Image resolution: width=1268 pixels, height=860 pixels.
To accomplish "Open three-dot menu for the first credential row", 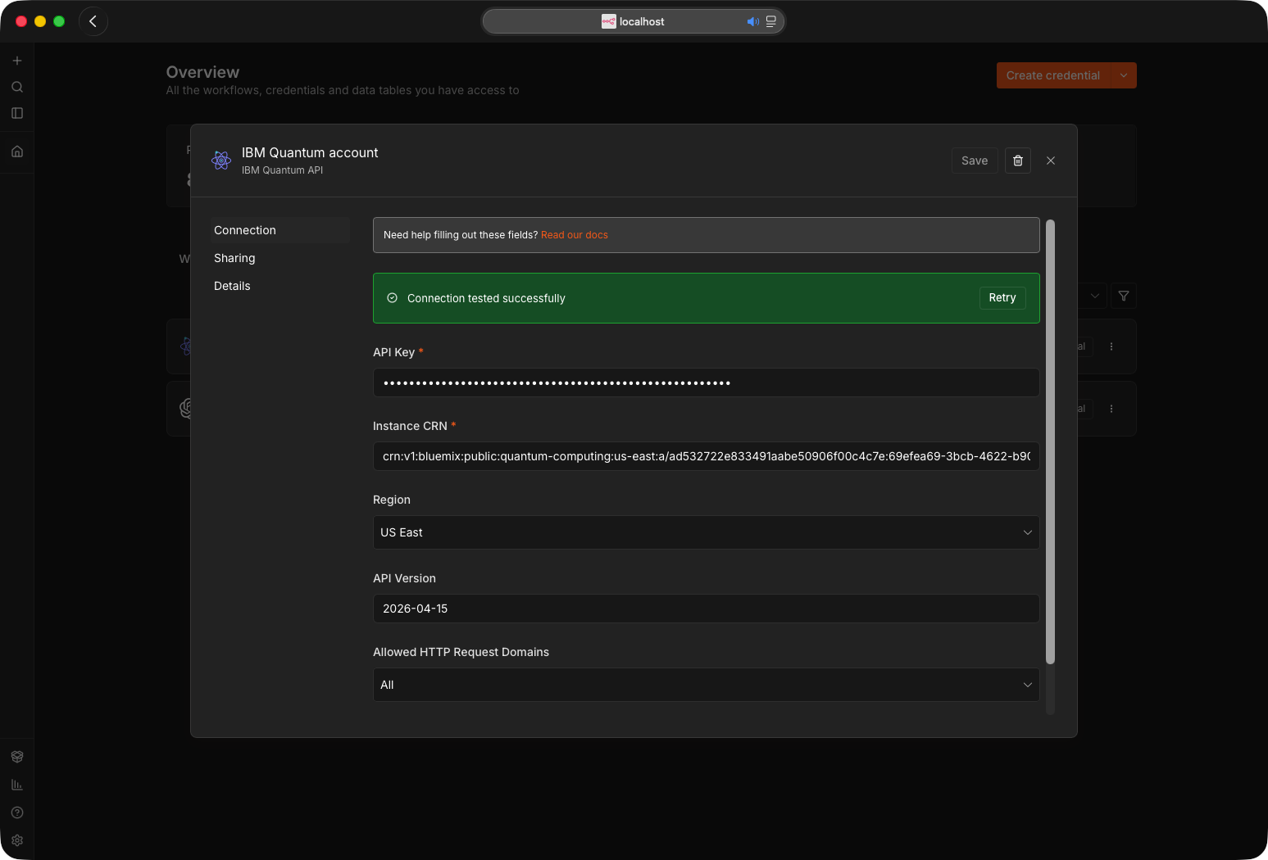I will pyautogui.click(x=1111, y=346).
